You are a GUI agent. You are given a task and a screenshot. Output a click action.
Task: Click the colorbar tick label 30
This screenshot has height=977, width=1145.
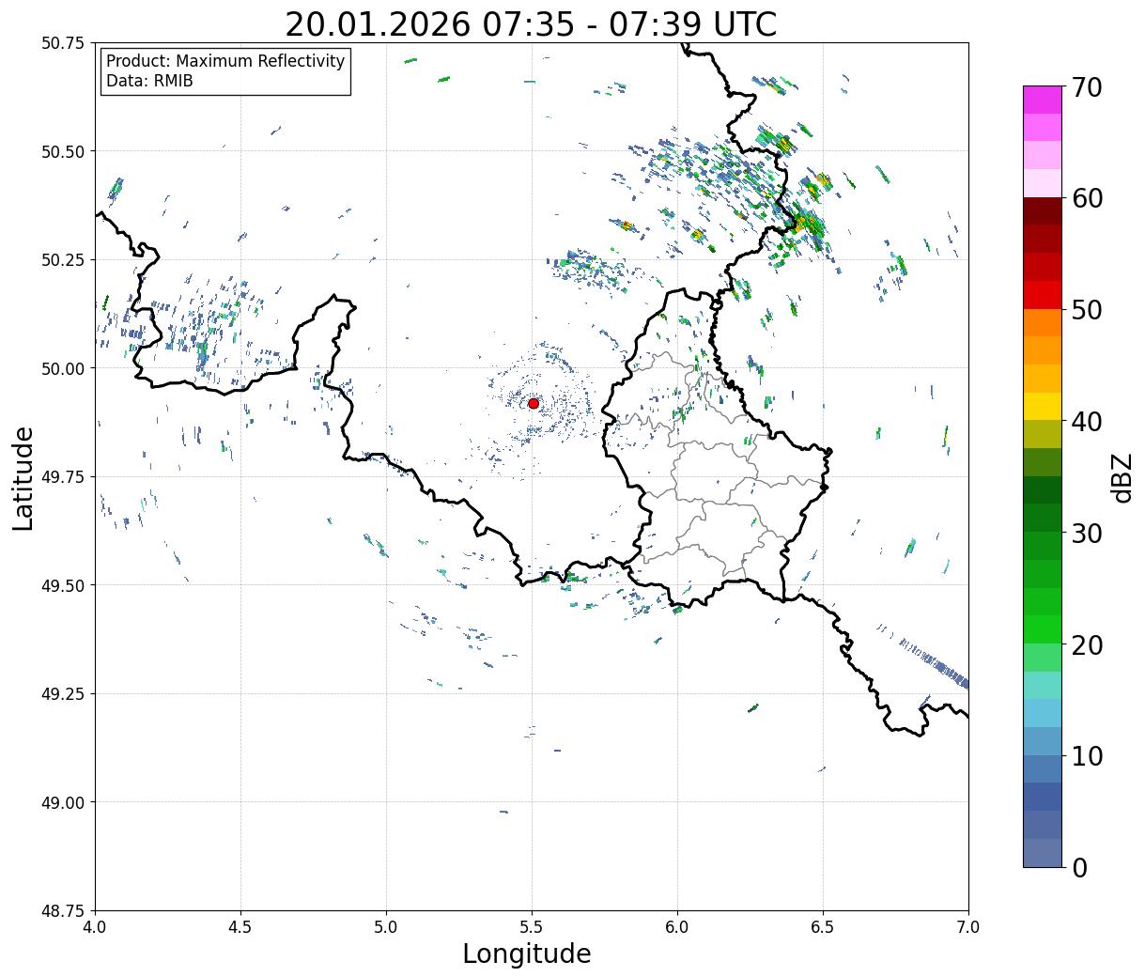(1087, 534)
